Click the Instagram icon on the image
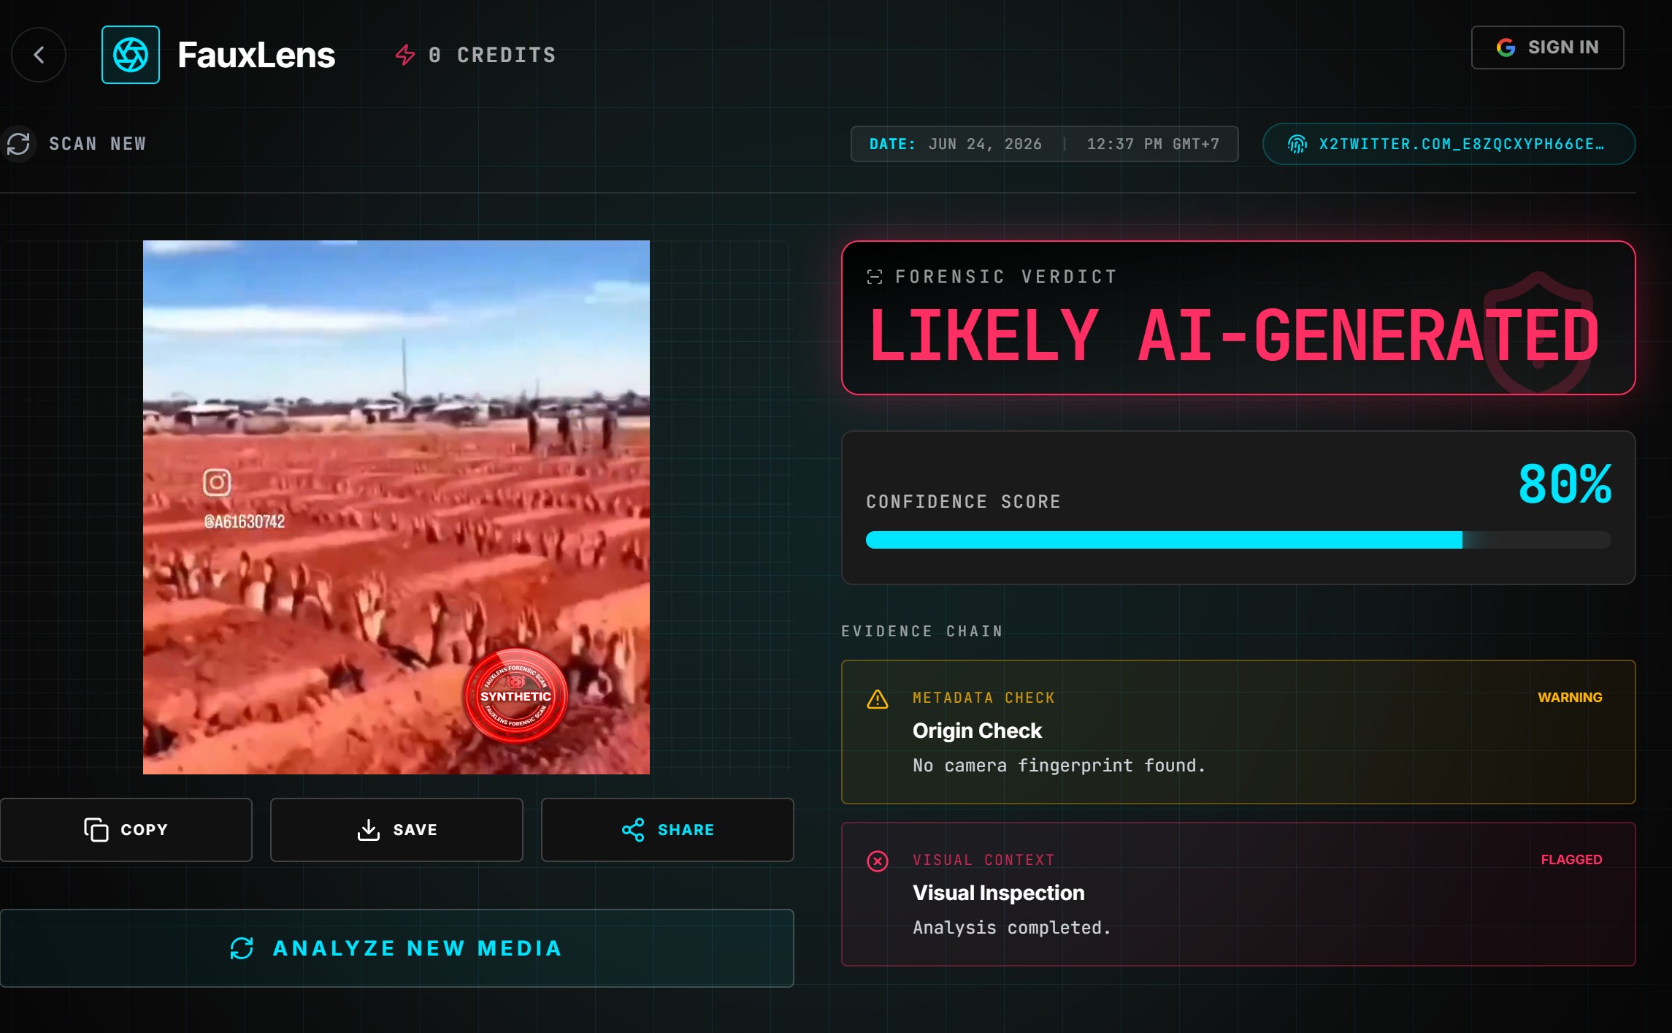The width and height of the screenshot is (1672, 1033). 217,482
